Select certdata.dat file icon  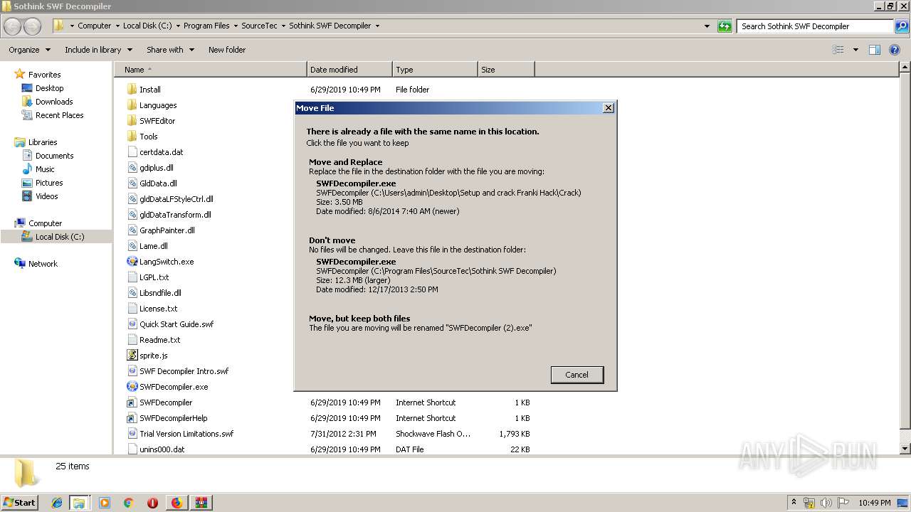point(132,152)
